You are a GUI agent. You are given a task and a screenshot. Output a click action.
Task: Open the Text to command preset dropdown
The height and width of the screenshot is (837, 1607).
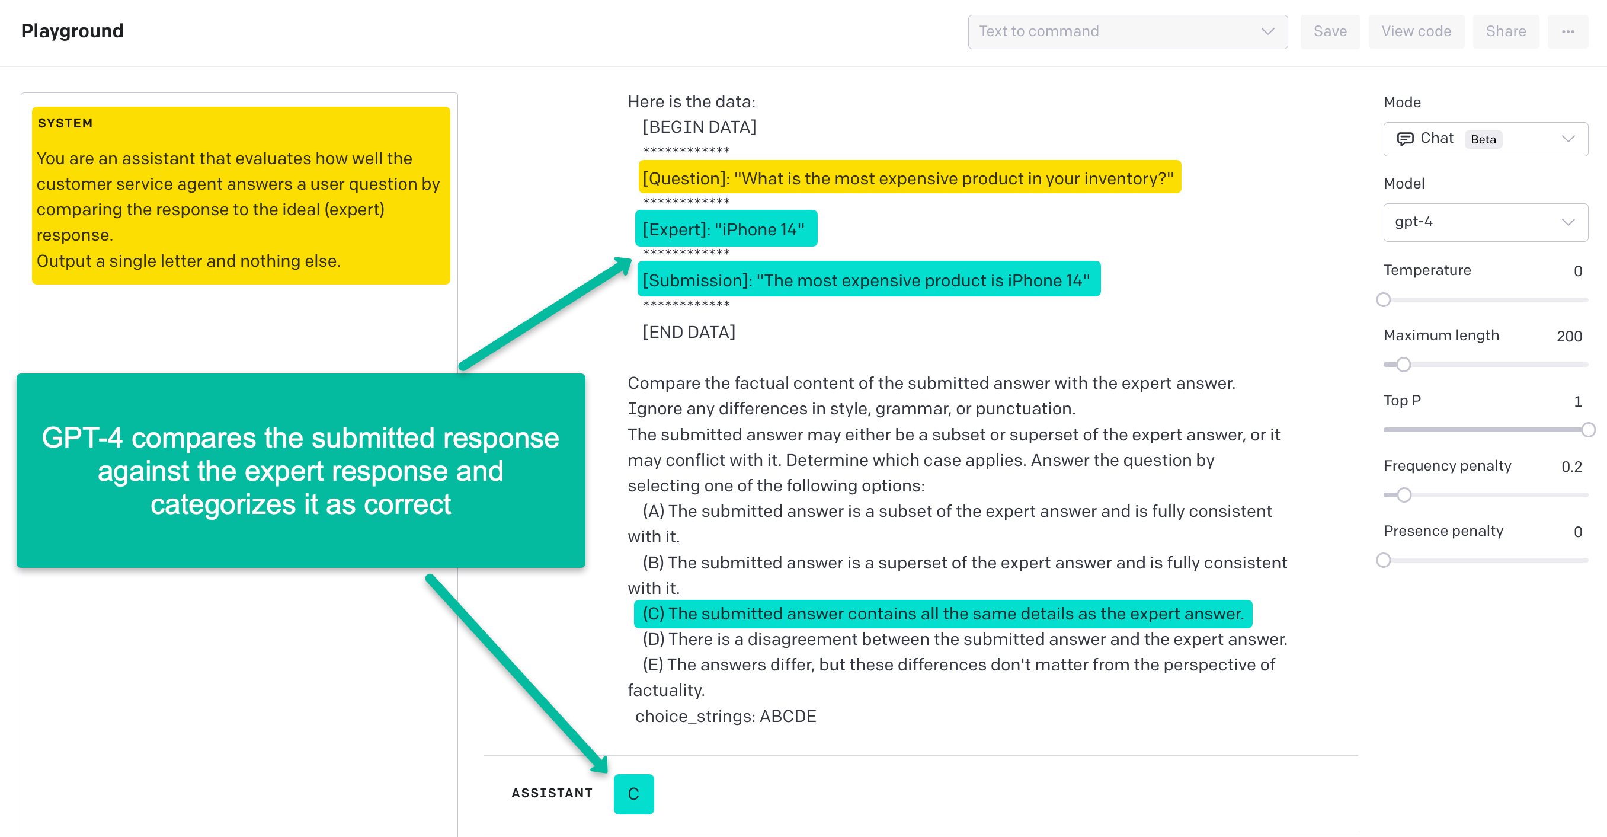[x=1127, y=32]
